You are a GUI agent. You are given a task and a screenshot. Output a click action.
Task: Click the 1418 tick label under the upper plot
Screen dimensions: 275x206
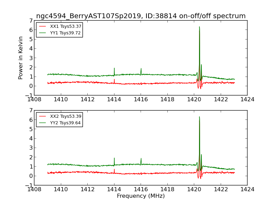point(167,100)
